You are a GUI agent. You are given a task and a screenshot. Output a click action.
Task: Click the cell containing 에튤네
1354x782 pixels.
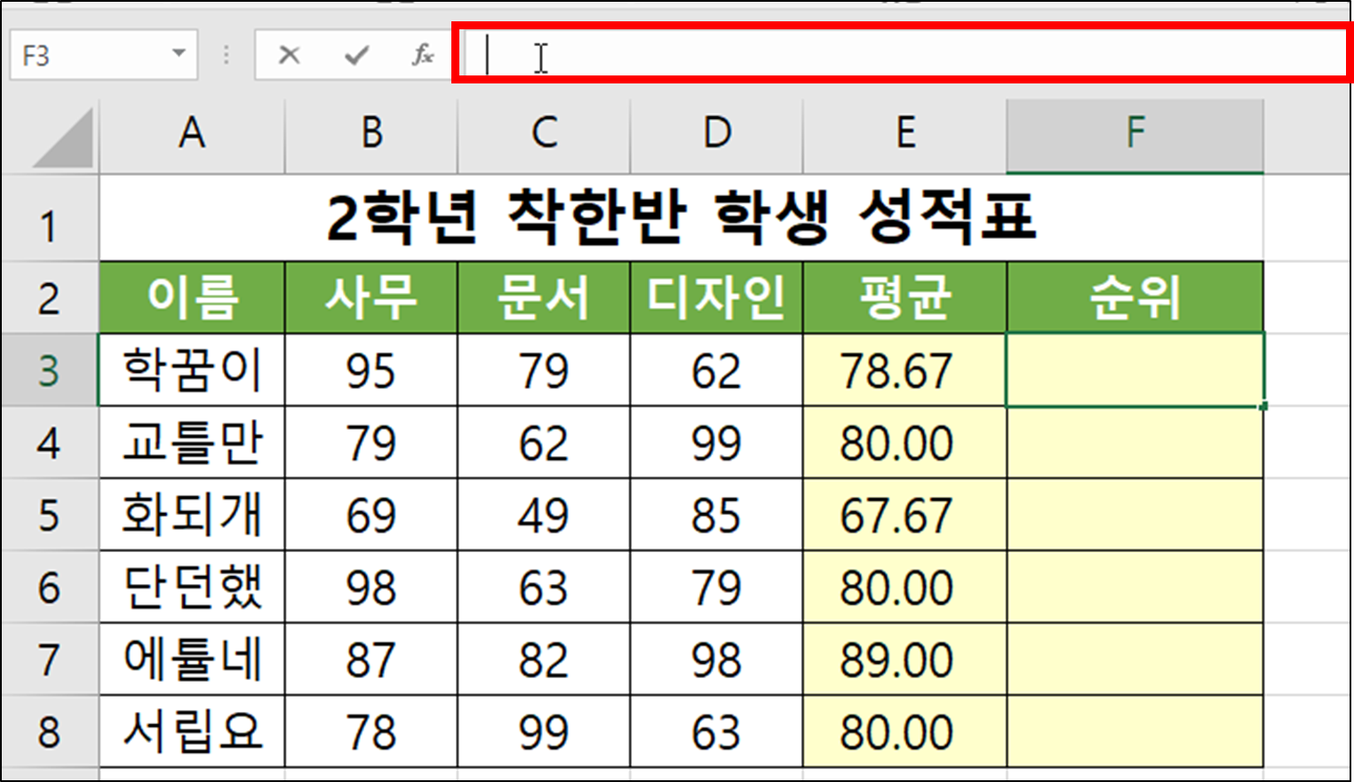(x=189, y=659)
